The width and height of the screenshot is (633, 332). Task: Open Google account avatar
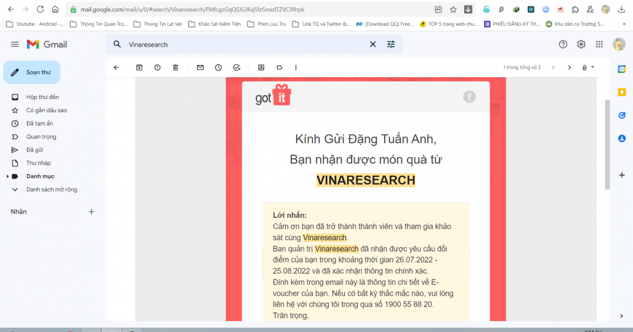point(619,45)
